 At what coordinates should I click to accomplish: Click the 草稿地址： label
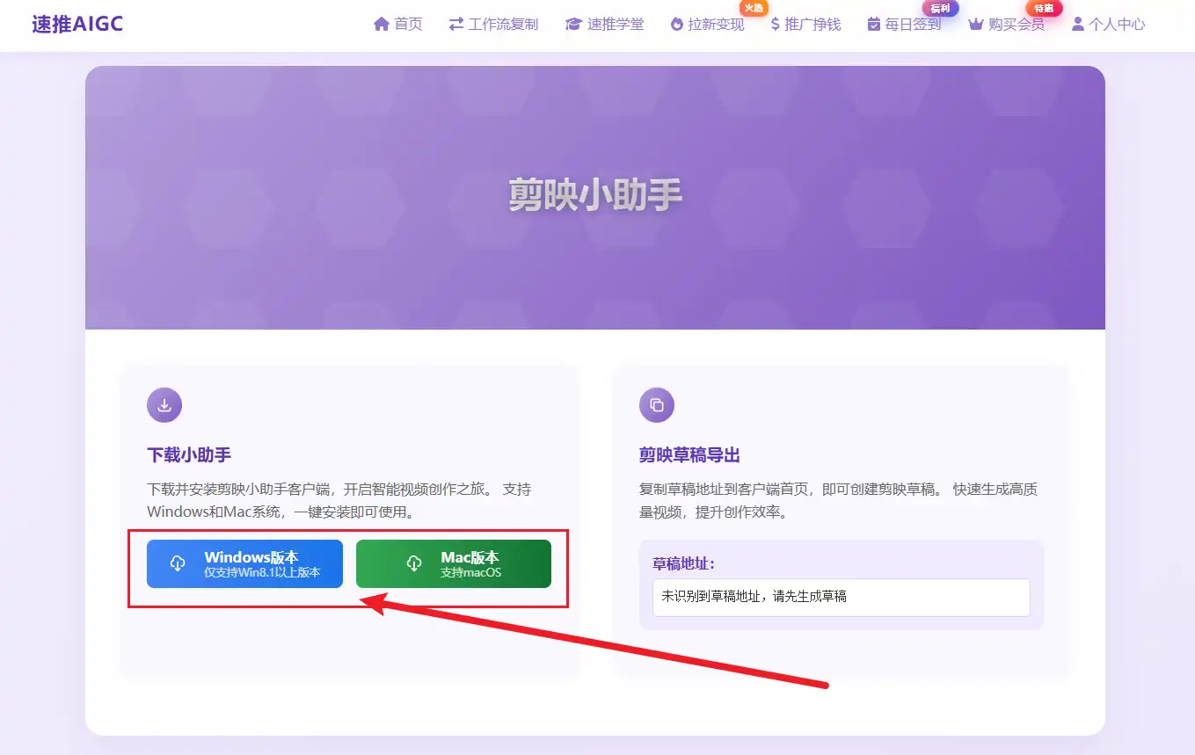[x=683, y=563]
